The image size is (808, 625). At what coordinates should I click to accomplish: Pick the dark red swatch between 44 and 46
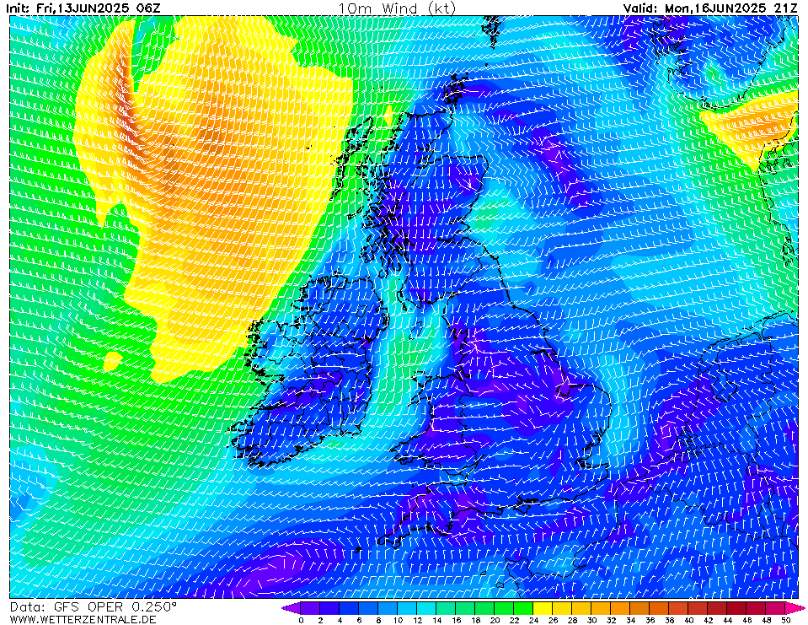point(737,608)
